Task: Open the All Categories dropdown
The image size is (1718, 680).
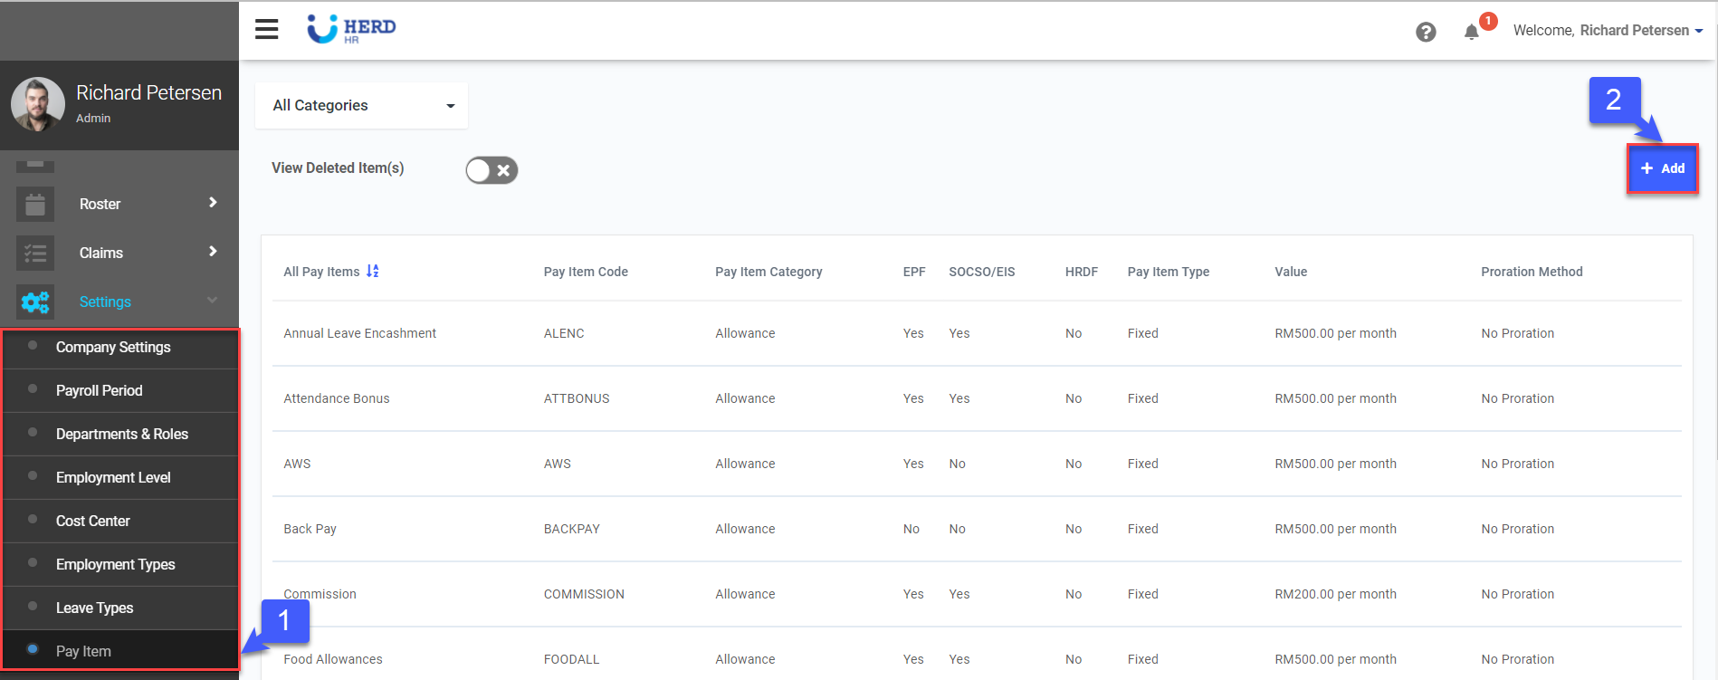Action: coord(361,106)
